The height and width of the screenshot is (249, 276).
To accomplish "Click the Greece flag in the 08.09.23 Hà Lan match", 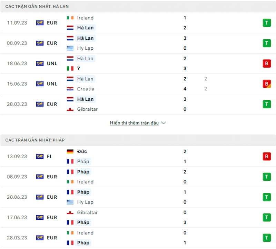I will (x=70, y=48).
